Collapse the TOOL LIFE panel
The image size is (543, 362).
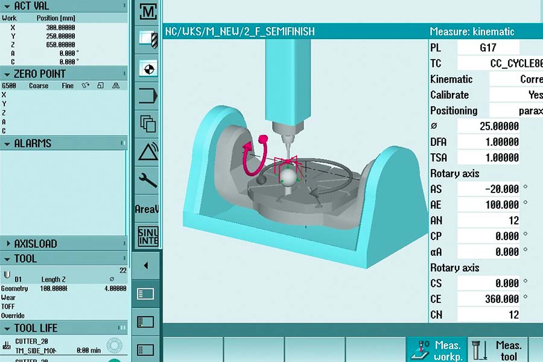7,328
